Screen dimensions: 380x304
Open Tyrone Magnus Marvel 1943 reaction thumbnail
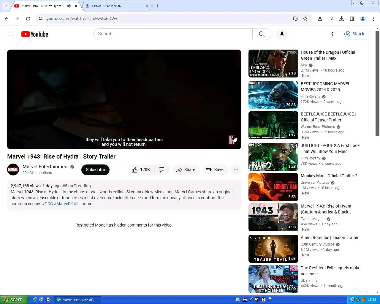[x=273, y=217]
